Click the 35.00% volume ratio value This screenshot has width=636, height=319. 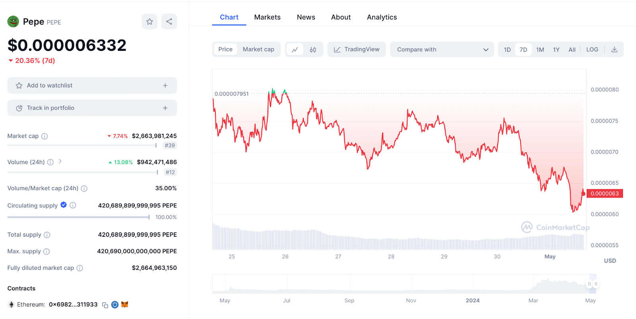point(166,188)
